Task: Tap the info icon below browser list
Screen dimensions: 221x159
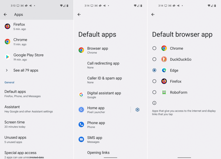Action: pos(154,103)
